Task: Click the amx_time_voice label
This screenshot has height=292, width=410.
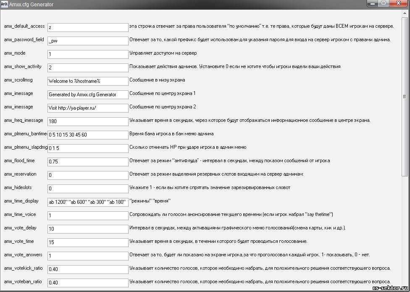Action: 20,214
